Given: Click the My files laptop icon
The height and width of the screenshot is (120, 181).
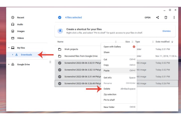Looking at the screenshot, I should click(13, 48).
